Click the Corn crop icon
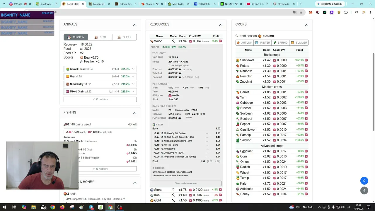This screenshot has height=211, width=375. click(238, 156)
